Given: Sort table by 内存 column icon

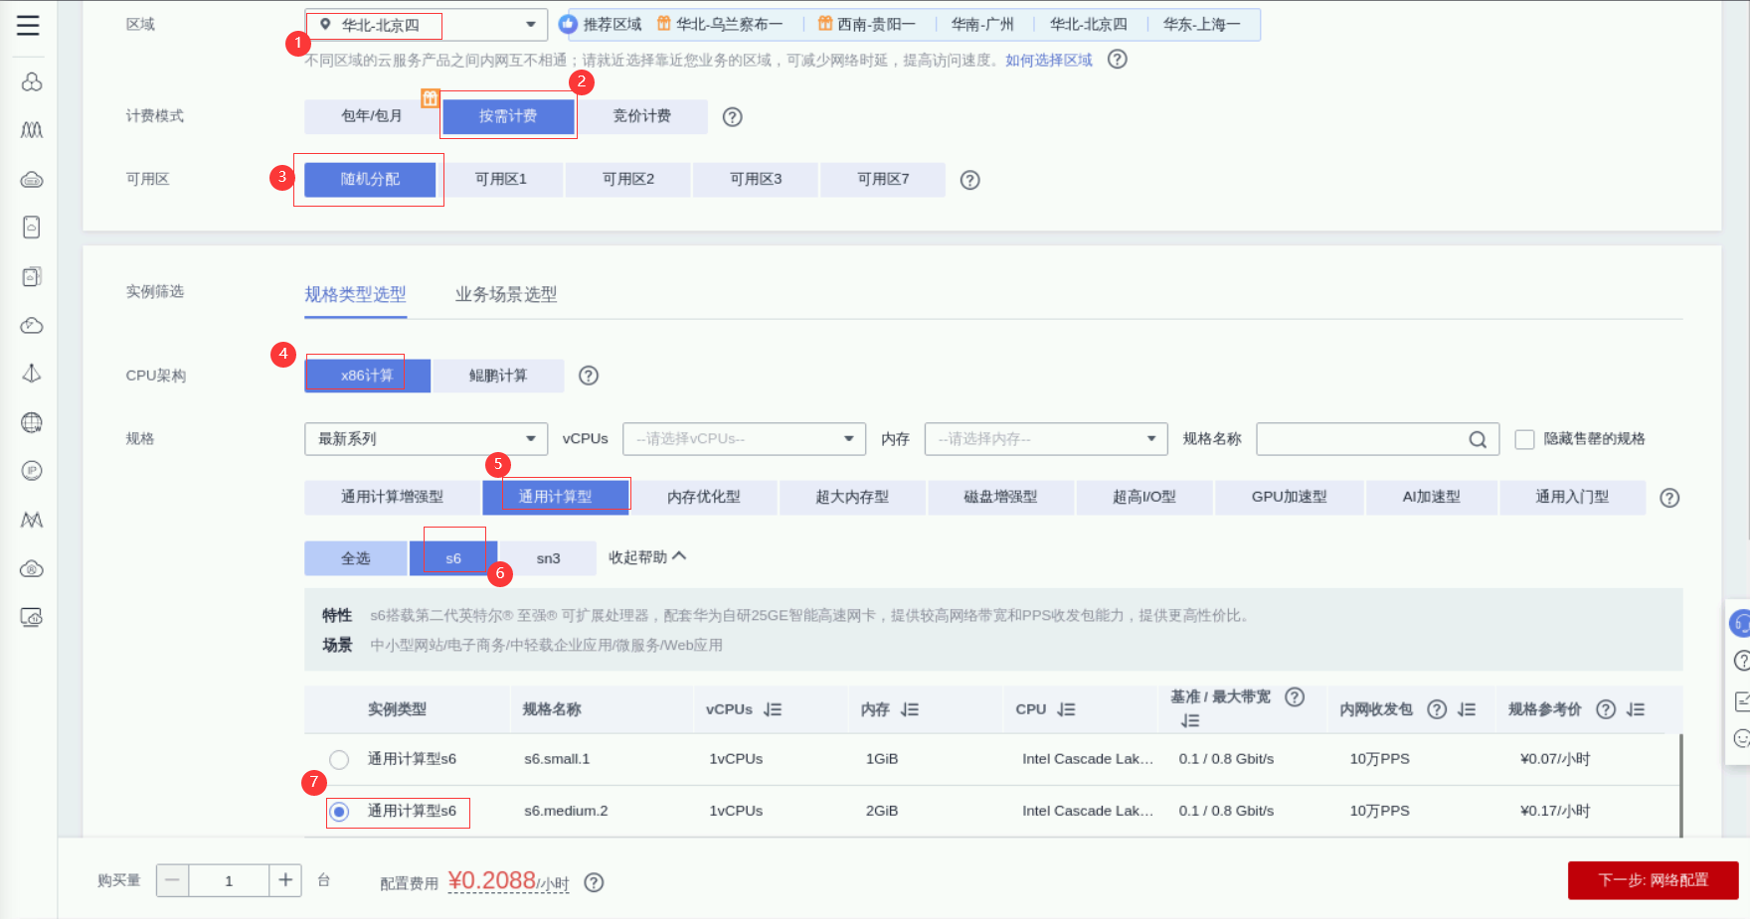Looking at the screenshot, I should click(910, 709).
